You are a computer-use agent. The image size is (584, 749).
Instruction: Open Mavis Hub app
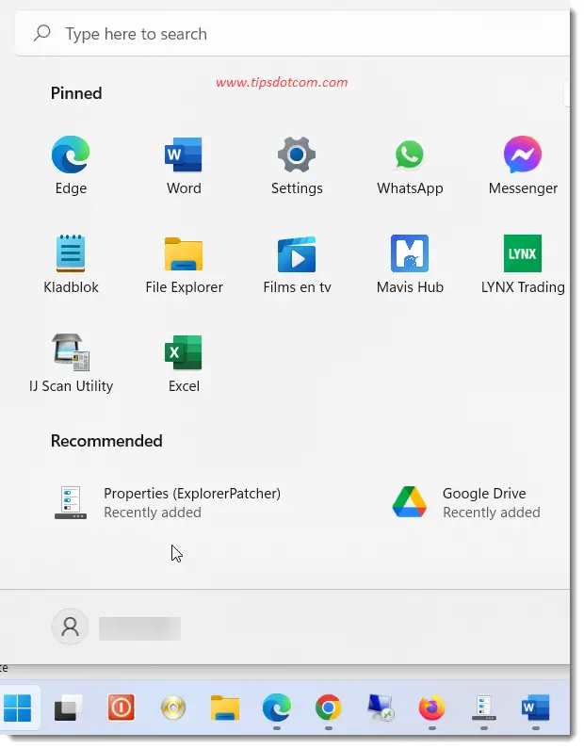[x=410, y=264]
